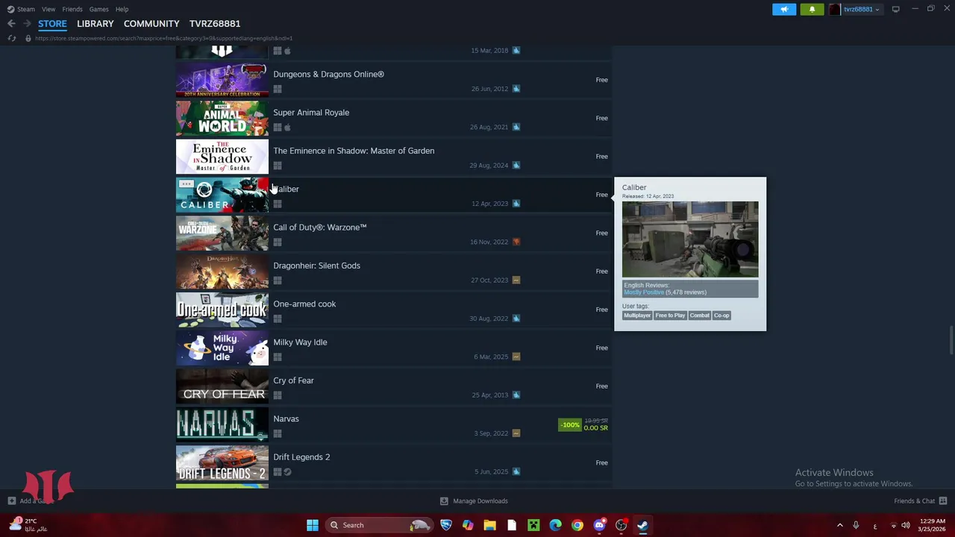Click the Combat tag in the Caliber tooltip

click(x=699, y=315)
